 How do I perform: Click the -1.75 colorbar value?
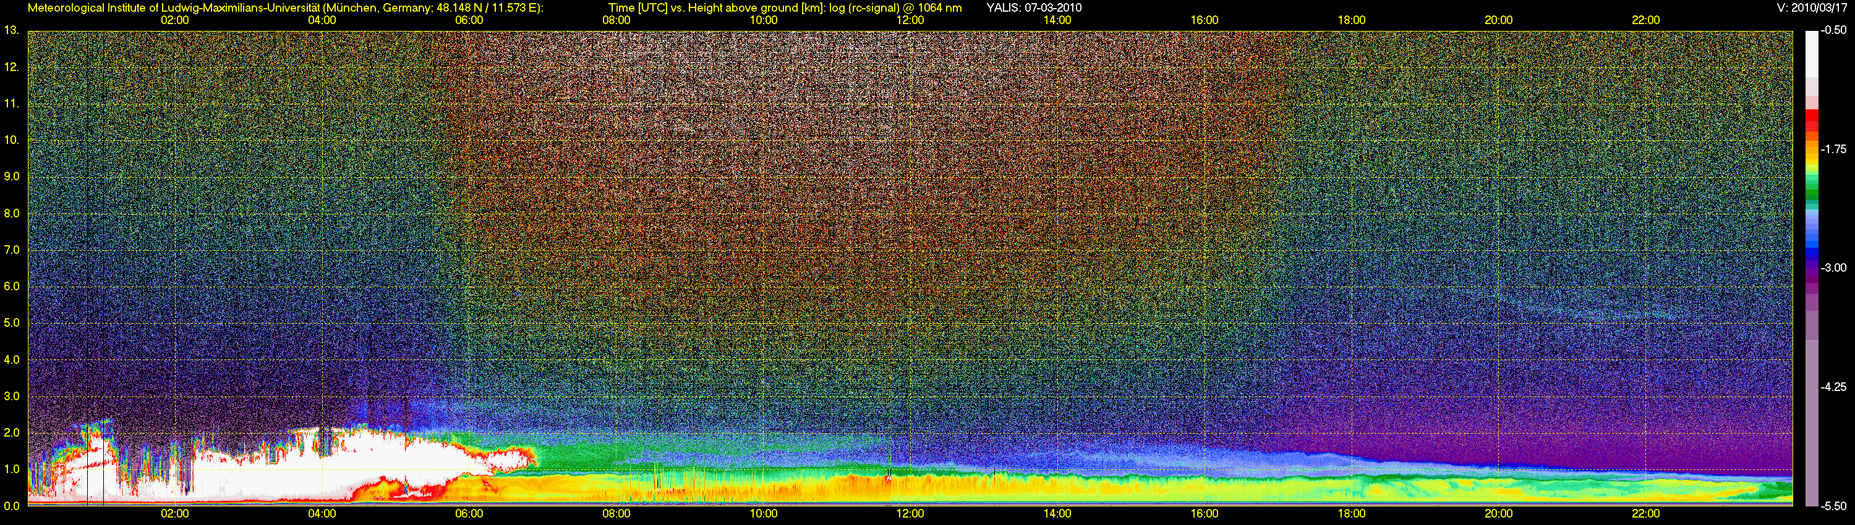point(1833,149)
